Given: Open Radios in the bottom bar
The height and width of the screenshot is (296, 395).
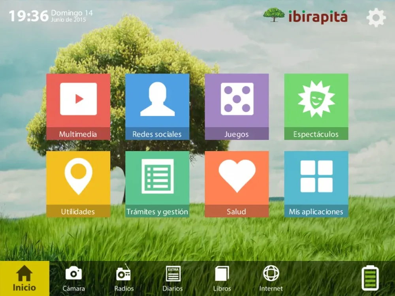Looking at the screenshot, I should click(x=124, y=278).
